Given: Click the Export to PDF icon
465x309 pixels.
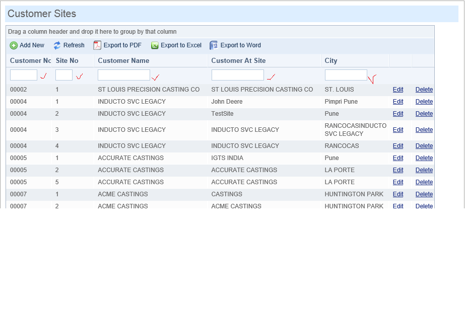Looking at the screenshot, I should [x=97, y=45].
